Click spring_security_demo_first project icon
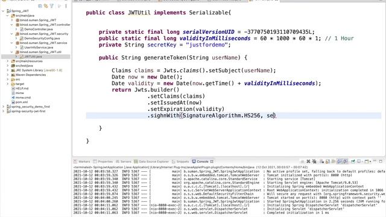This screenshot has height=217, width=386. tap(8, 107)
